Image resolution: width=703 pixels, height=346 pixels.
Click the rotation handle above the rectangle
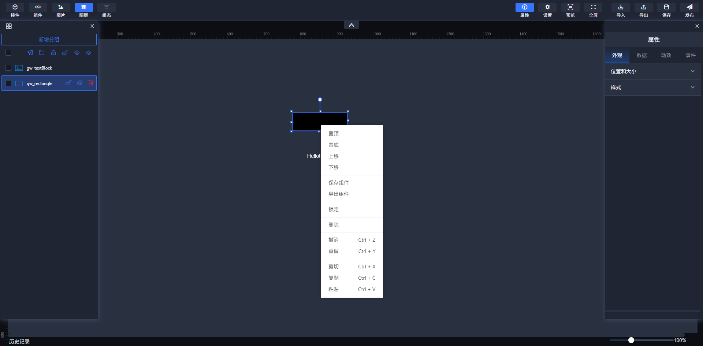320,100
